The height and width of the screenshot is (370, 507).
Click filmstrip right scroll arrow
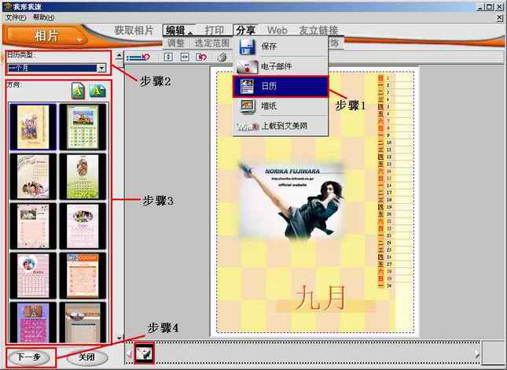point(477,353)
